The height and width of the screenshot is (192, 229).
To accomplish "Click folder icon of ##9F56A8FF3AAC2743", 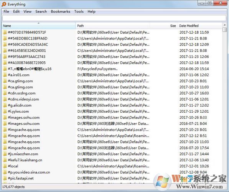I will pyautogui.click(x=5, y=57).
